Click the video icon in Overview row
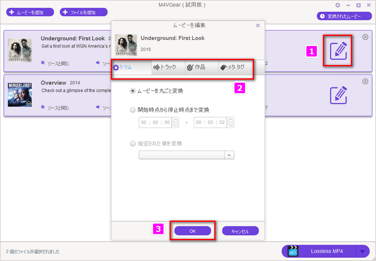 click(x=43, y=107)
